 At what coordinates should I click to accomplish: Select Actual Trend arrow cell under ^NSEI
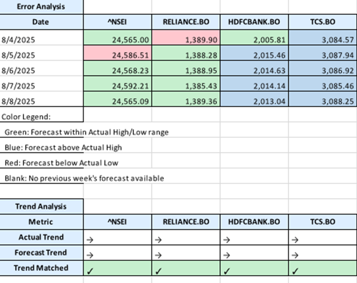click(x=118, y=237)
